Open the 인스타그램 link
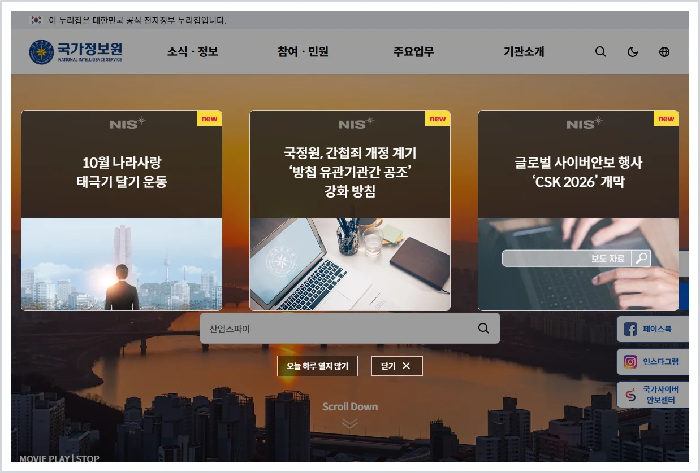The image size is (700, 473). pyautogui.click(x=653, y=362)
